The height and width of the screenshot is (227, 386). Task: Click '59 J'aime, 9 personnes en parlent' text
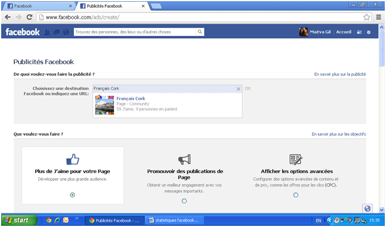point(147,109)
